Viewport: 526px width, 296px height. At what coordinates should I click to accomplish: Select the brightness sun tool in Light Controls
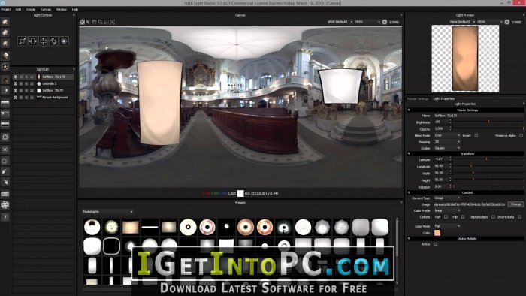point(64,41)
